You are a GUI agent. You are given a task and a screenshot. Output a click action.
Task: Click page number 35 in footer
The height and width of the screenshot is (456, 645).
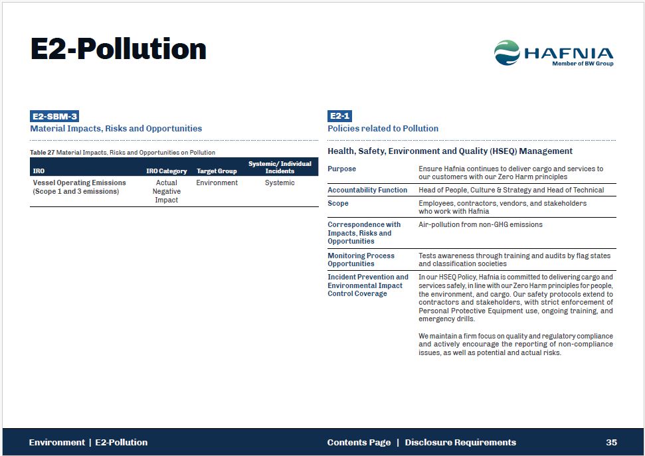[x=611, y=442]
